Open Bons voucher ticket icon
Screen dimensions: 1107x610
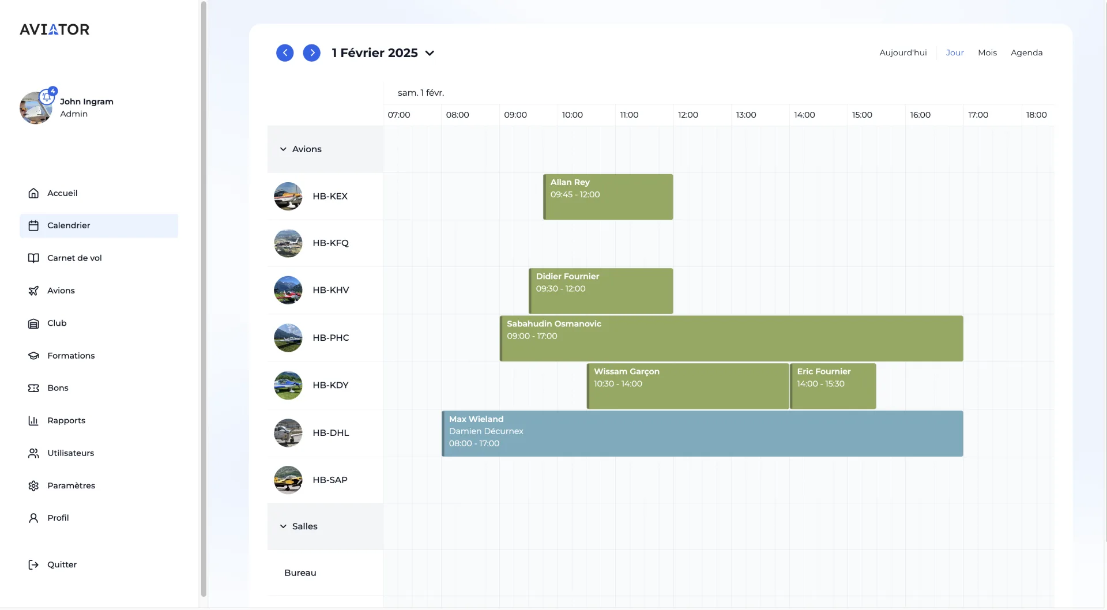click(x=33, y=388)
